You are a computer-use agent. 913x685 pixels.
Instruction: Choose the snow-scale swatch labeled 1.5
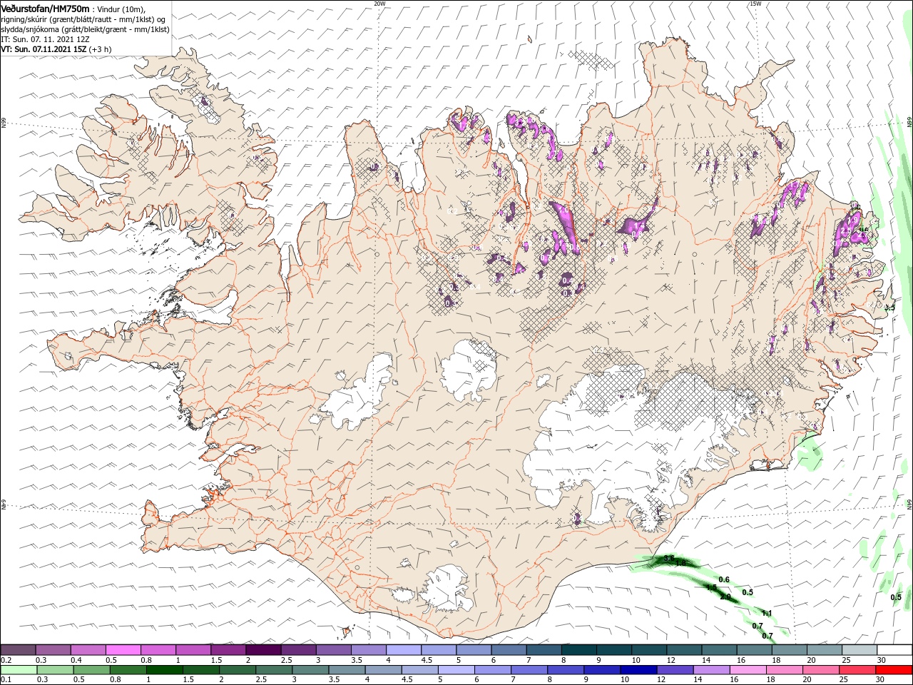tap(228, 649)
